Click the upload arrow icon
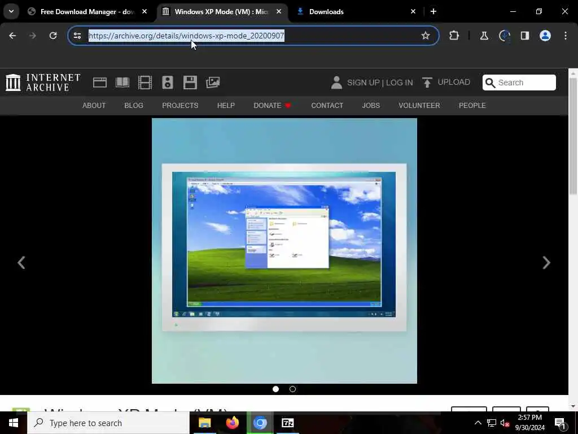This screenshot has height=434, width=578. tap(427, 83)
